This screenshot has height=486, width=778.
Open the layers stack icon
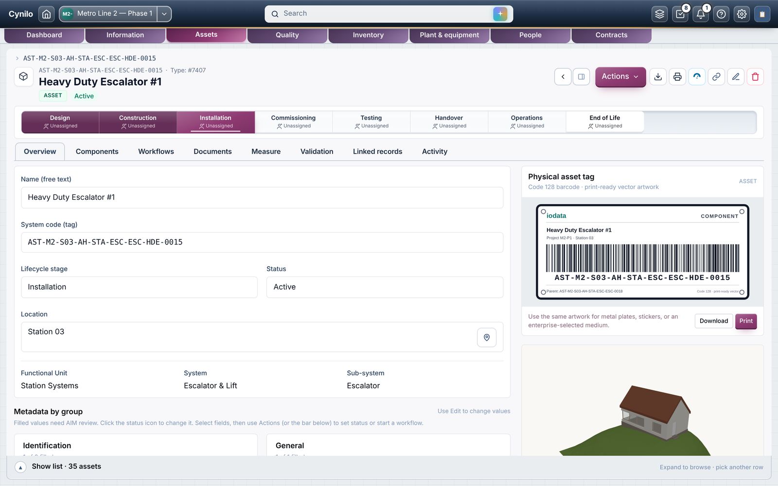(660, 14)
